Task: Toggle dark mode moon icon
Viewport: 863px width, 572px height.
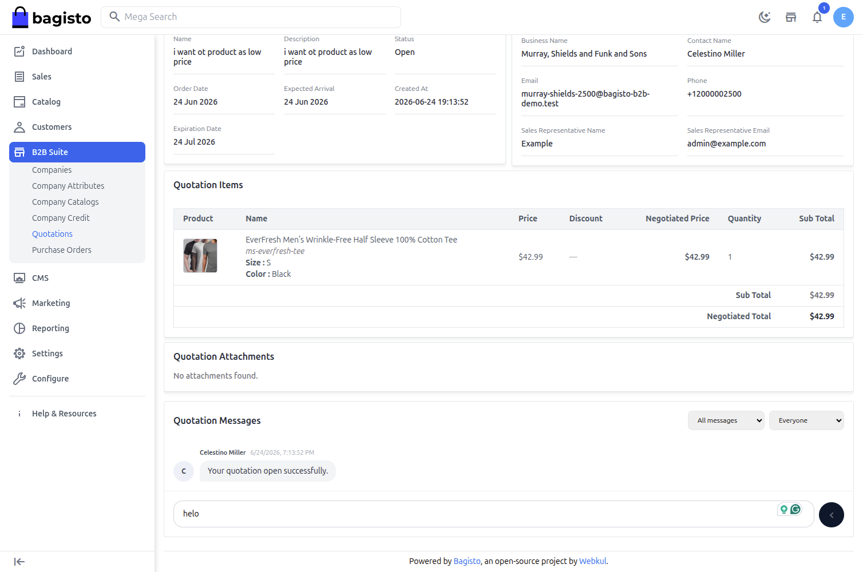Action: (x=765, y=17)
